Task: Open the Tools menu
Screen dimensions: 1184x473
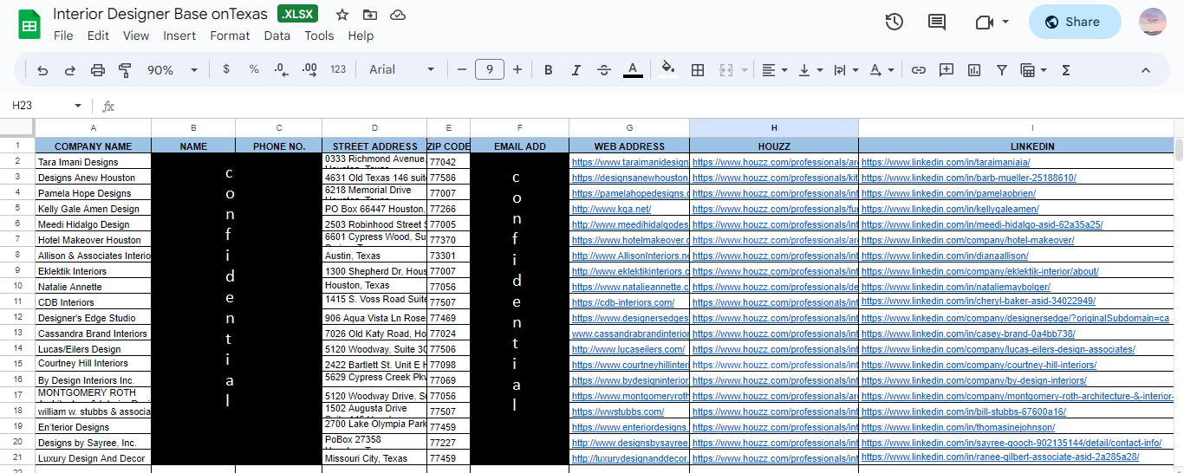Action: click(319, 36)
